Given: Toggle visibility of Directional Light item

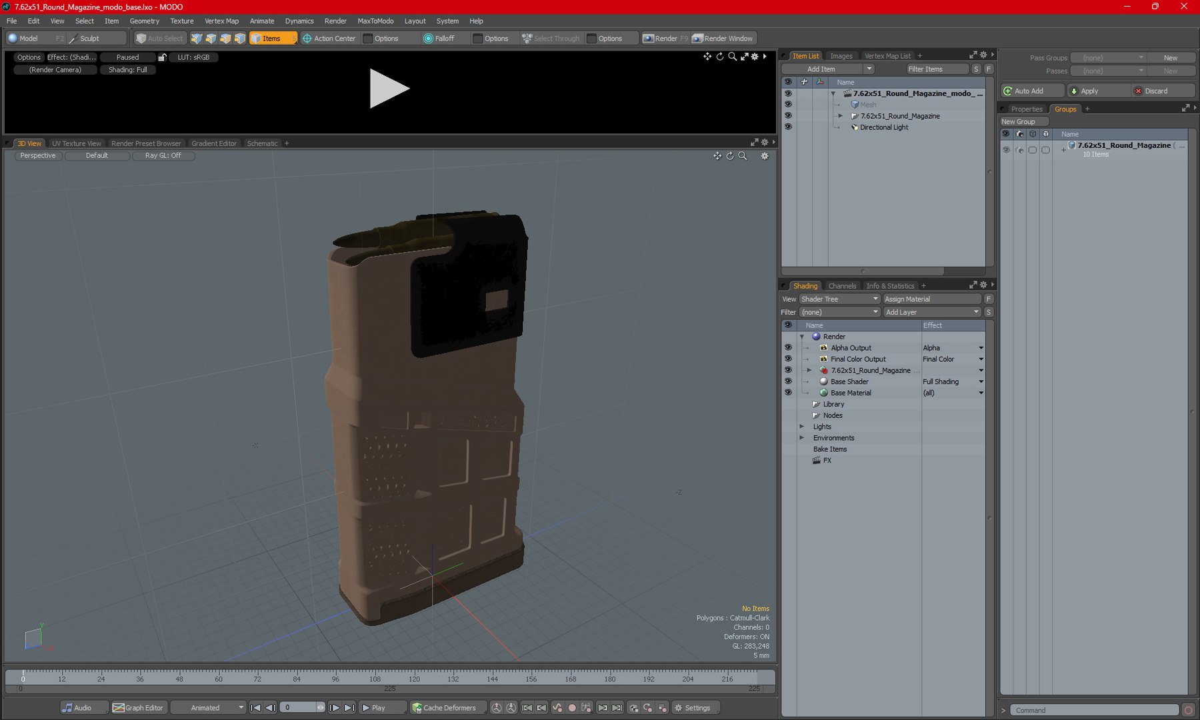Looking at the screenshot, I should point(788,127).
